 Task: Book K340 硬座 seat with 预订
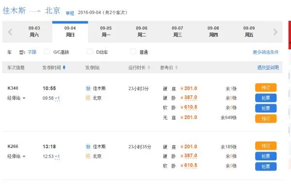pos(266,88)
